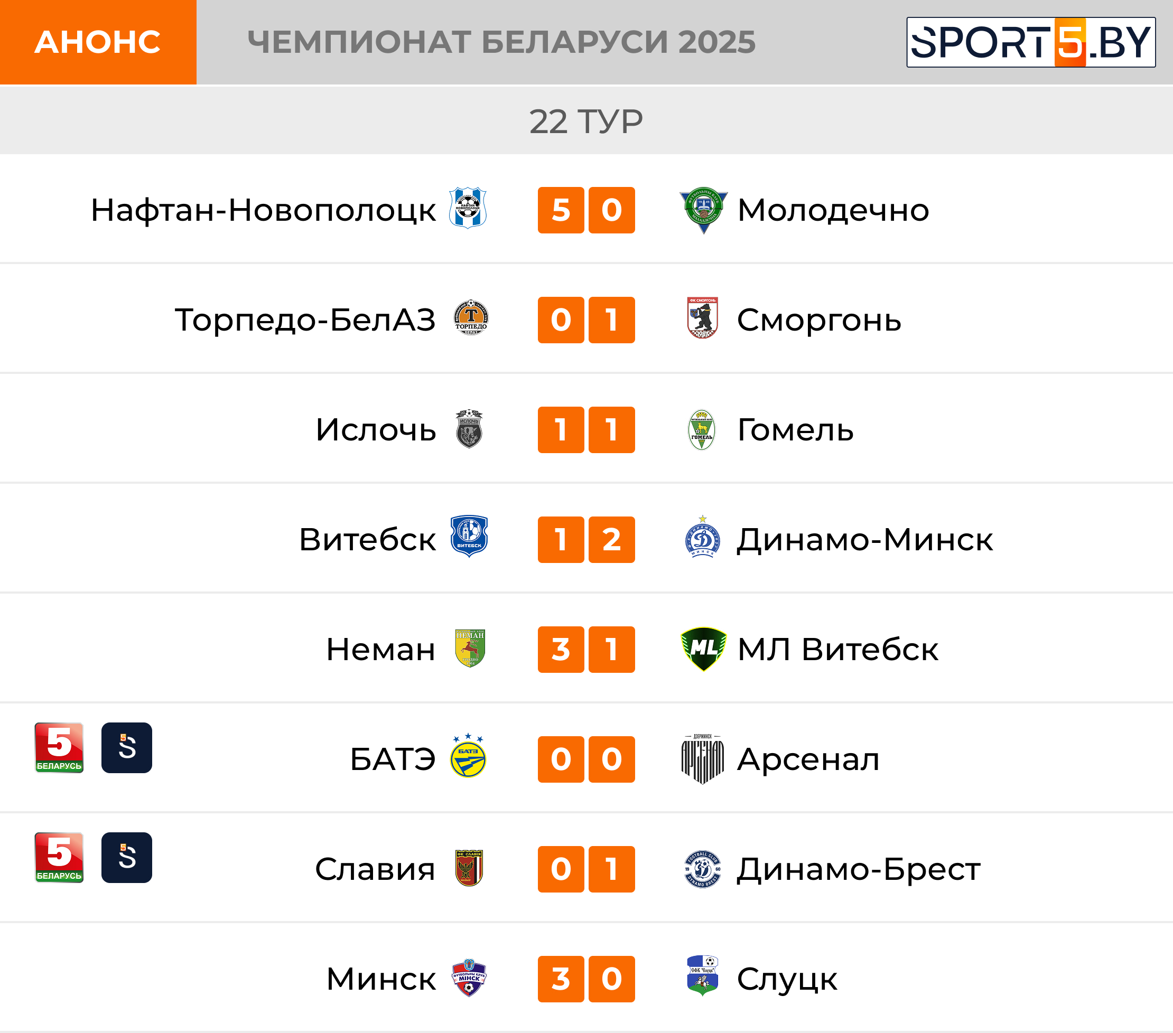Click the Гомель club crest
The image size is (1173, 1033).
tap(701, 429)
